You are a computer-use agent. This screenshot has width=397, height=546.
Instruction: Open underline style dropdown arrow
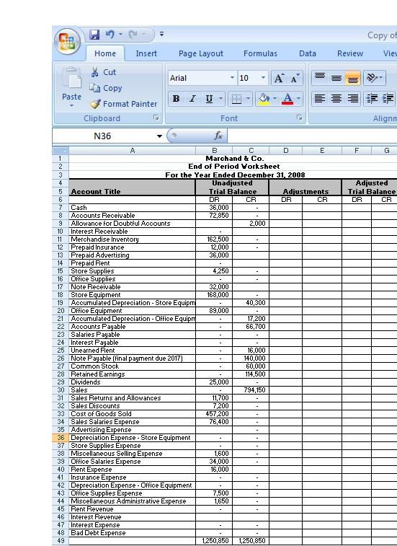click(x=220, y=99)
